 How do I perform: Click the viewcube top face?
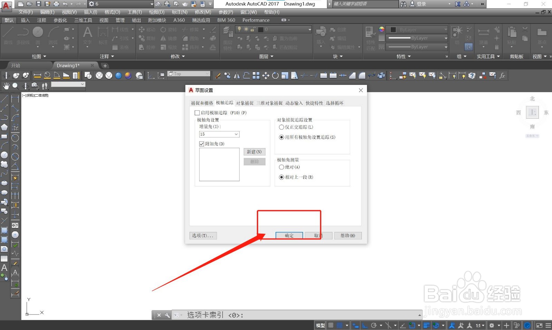point(532,112)
